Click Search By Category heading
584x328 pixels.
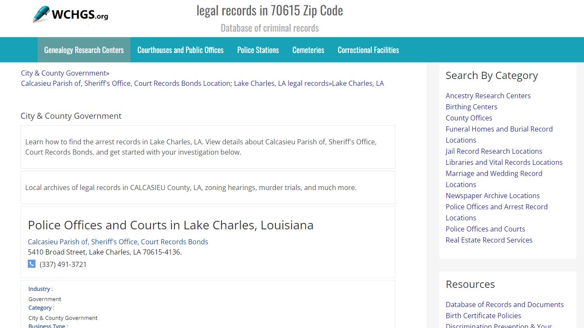pyautogui.click(x=492, y=76)
